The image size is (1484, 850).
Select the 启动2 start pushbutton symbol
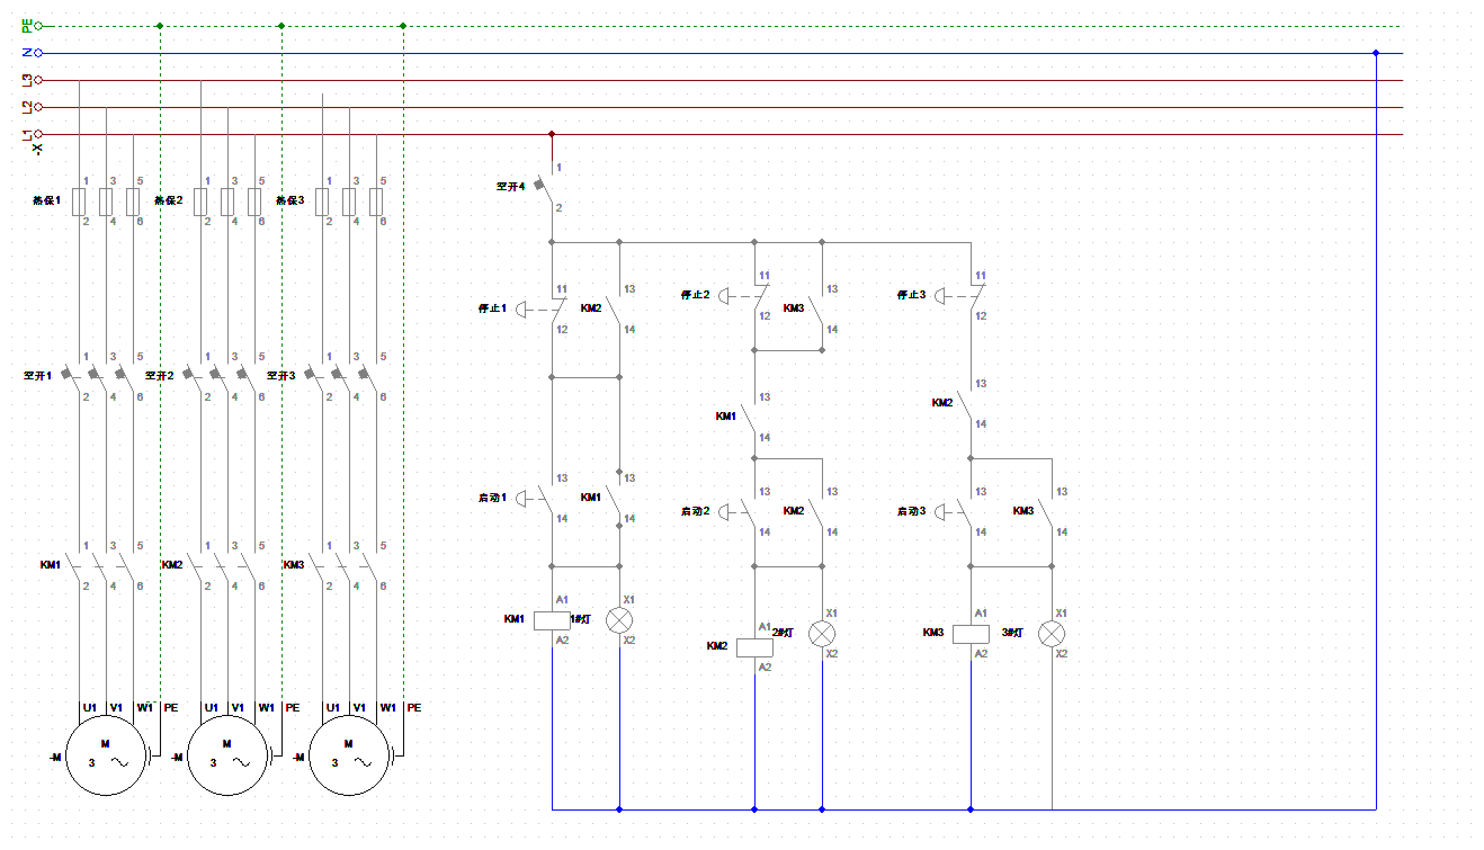pyautogui.click(x=737, y=512)
